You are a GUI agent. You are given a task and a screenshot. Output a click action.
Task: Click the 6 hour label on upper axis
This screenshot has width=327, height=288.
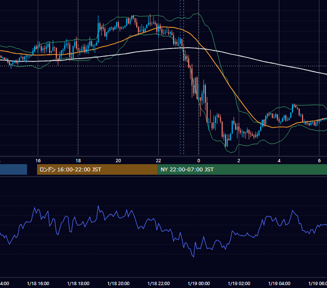pos(319,161)
